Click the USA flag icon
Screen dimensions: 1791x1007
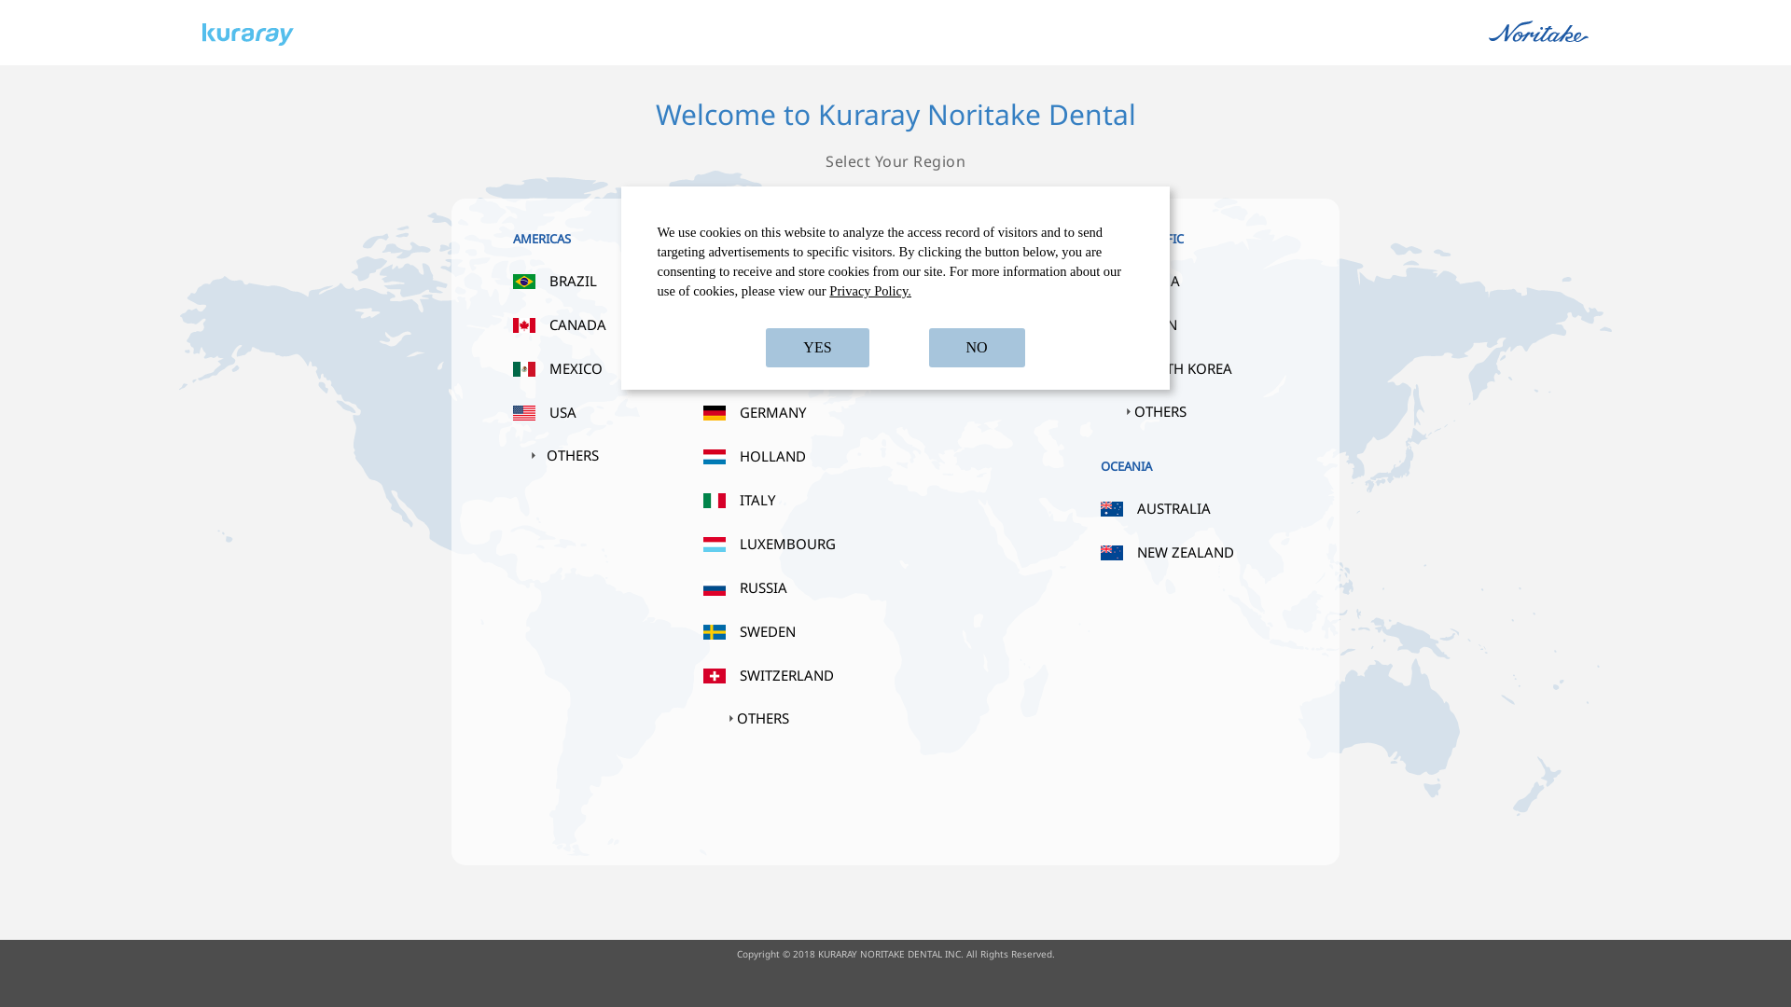click(524, 413)
